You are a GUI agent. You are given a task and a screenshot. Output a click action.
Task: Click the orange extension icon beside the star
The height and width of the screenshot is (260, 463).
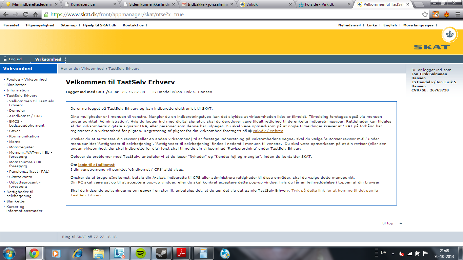click(x=436, y=15)
